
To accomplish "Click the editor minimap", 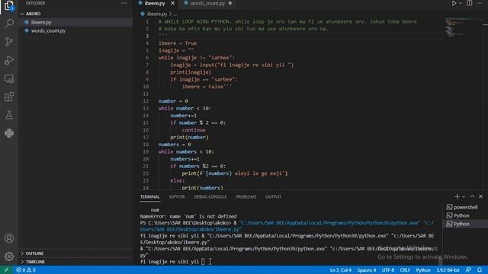I will pos(463,27).
